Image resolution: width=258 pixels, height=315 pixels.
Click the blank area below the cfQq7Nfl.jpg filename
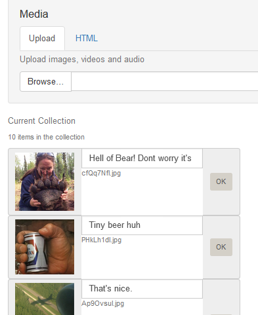[142, 196]
